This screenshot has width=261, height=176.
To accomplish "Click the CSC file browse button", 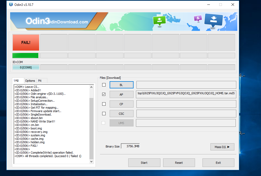I will click(x=121, y=113).
